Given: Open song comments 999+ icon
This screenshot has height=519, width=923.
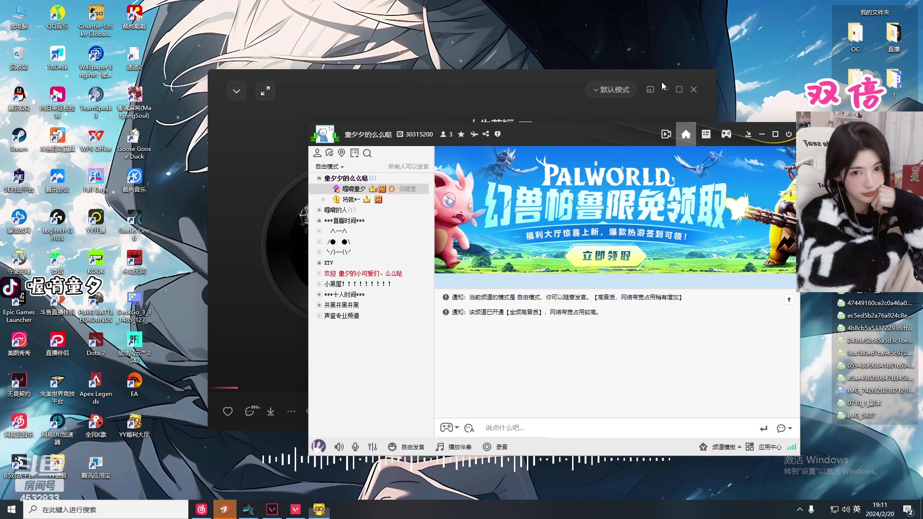Looking at the screenshot, I should tap(251, 411).
